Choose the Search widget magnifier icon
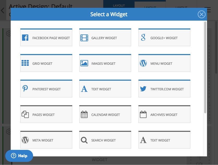This screenshot has height=165, width=218. [84, 140]
